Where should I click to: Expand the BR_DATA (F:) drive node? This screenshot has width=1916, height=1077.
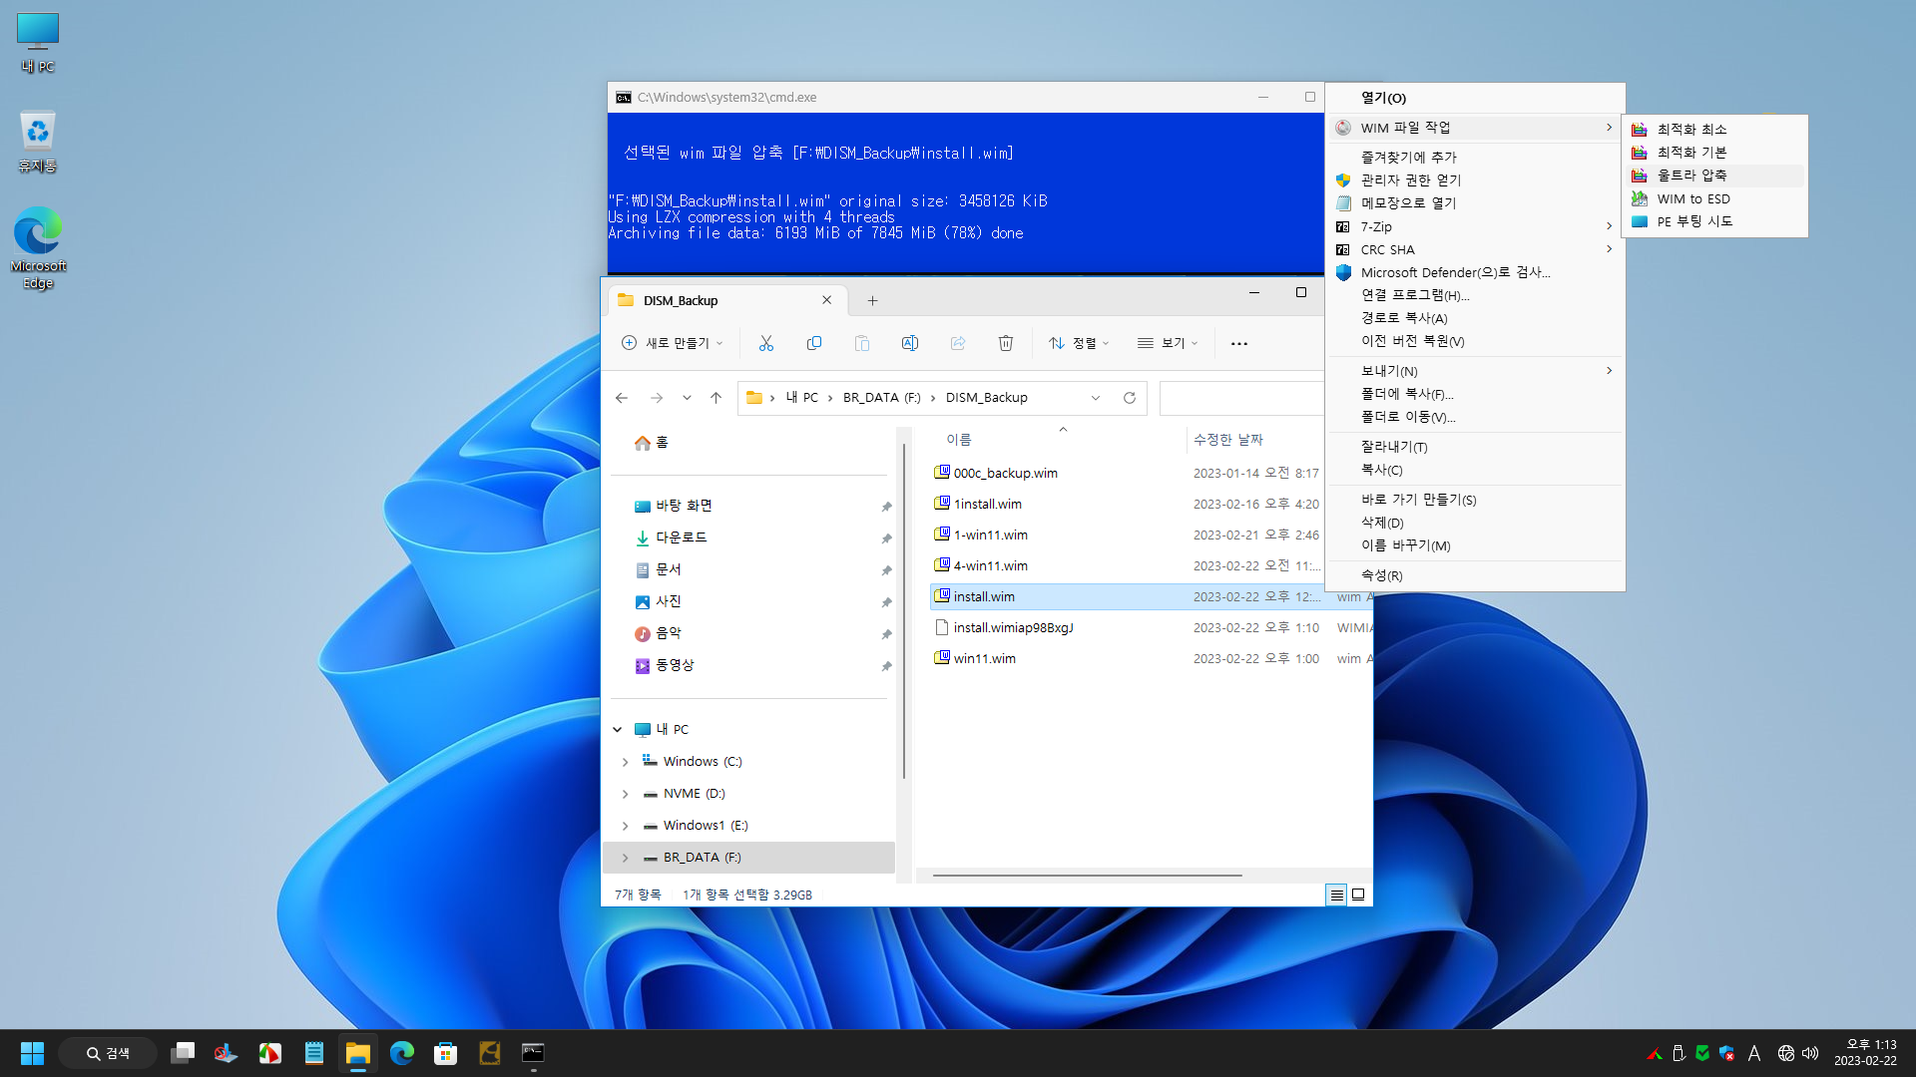625,858
